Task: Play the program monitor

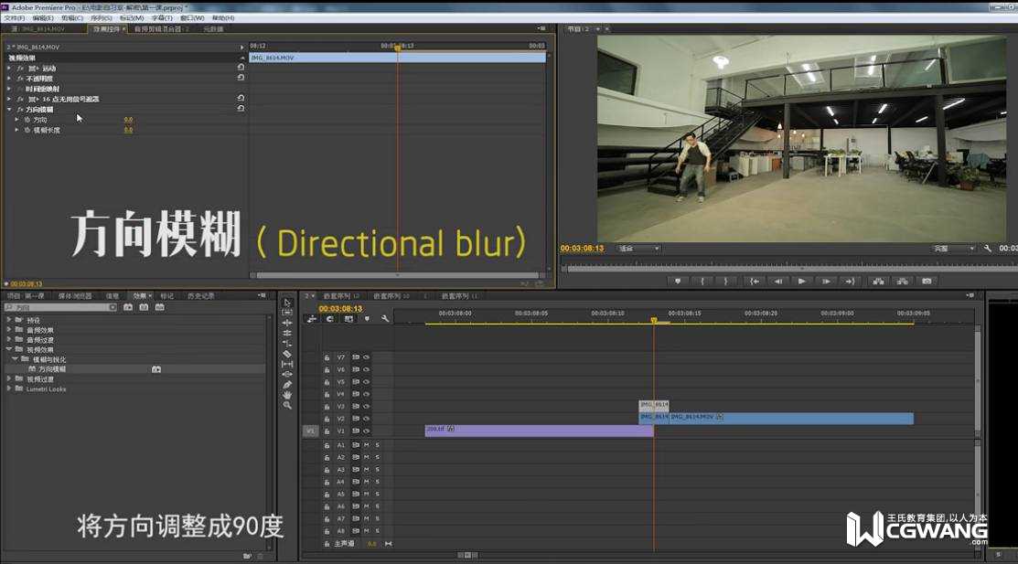Action: (802, 281)
